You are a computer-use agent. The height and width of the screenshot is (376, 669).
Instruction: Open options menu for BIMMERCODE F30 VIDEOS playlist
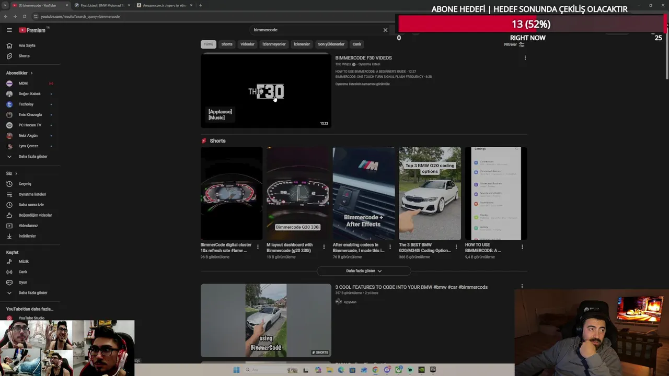tap(525, 58)
